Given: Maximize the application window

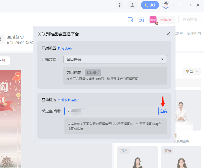Looking at the screenshot, I should (x=189, y=5).
